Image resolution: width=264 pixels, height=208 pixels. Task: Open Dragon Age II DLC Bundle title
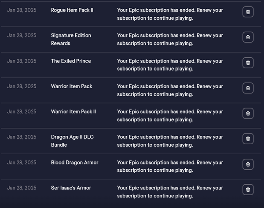(x=72, y=141)
